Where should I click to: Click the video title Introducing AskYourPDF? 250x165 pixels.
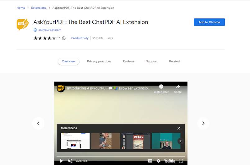point(109,88)
